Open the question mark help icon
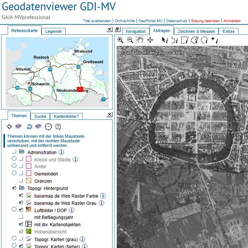The width and height of the screenshot is (248, 248). pyautogui.click(x=58, y=127)
